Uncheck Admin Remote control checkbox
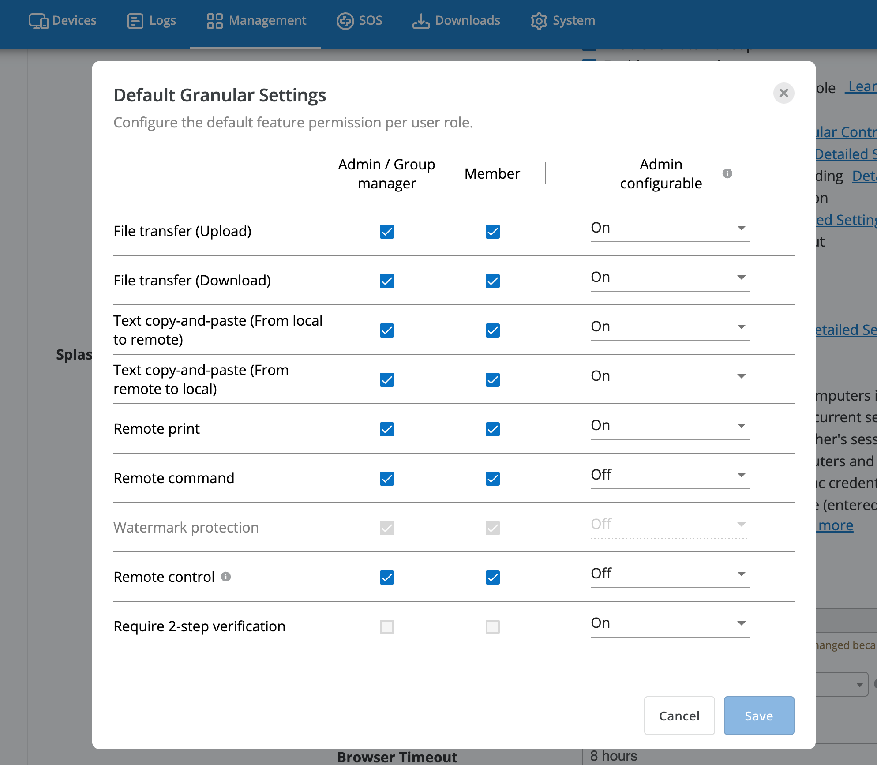The height and width of the screenshot is (765, 877). tap(387, 577)
